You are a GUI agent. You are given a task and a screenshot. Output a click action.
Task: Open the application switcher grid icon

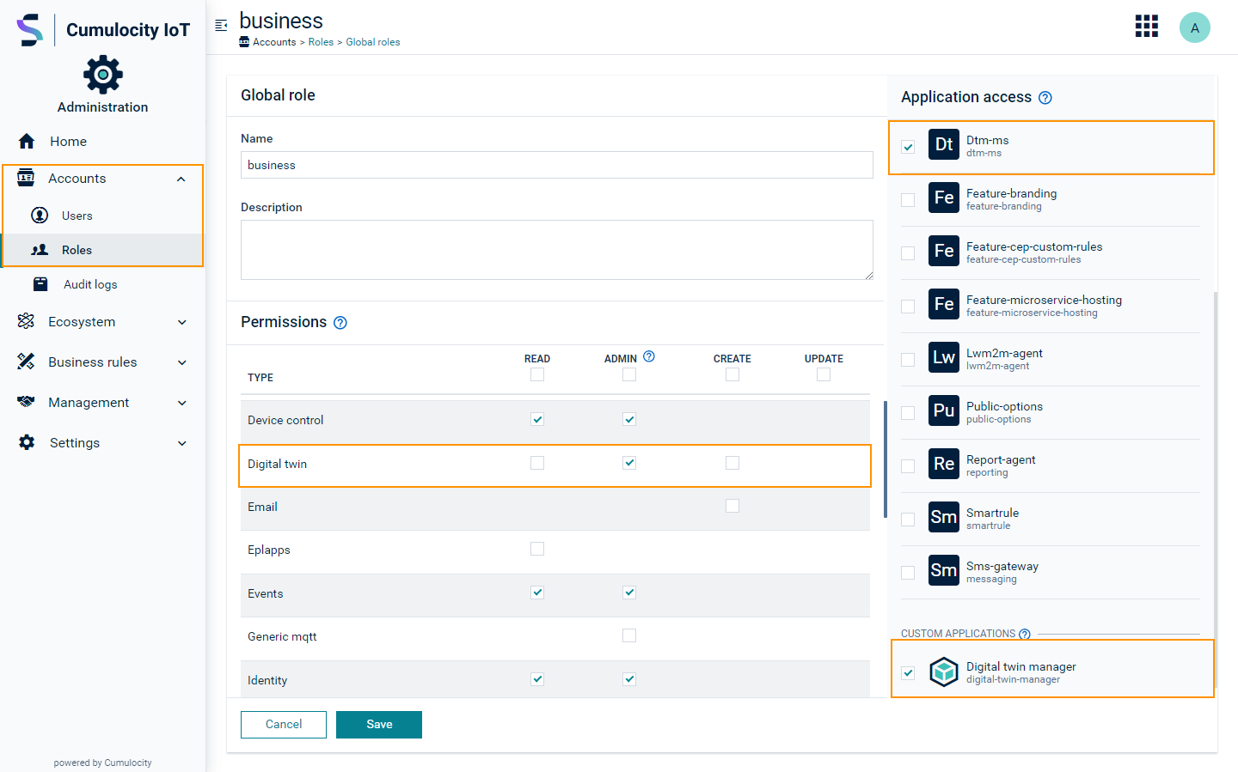point(1147,26)
